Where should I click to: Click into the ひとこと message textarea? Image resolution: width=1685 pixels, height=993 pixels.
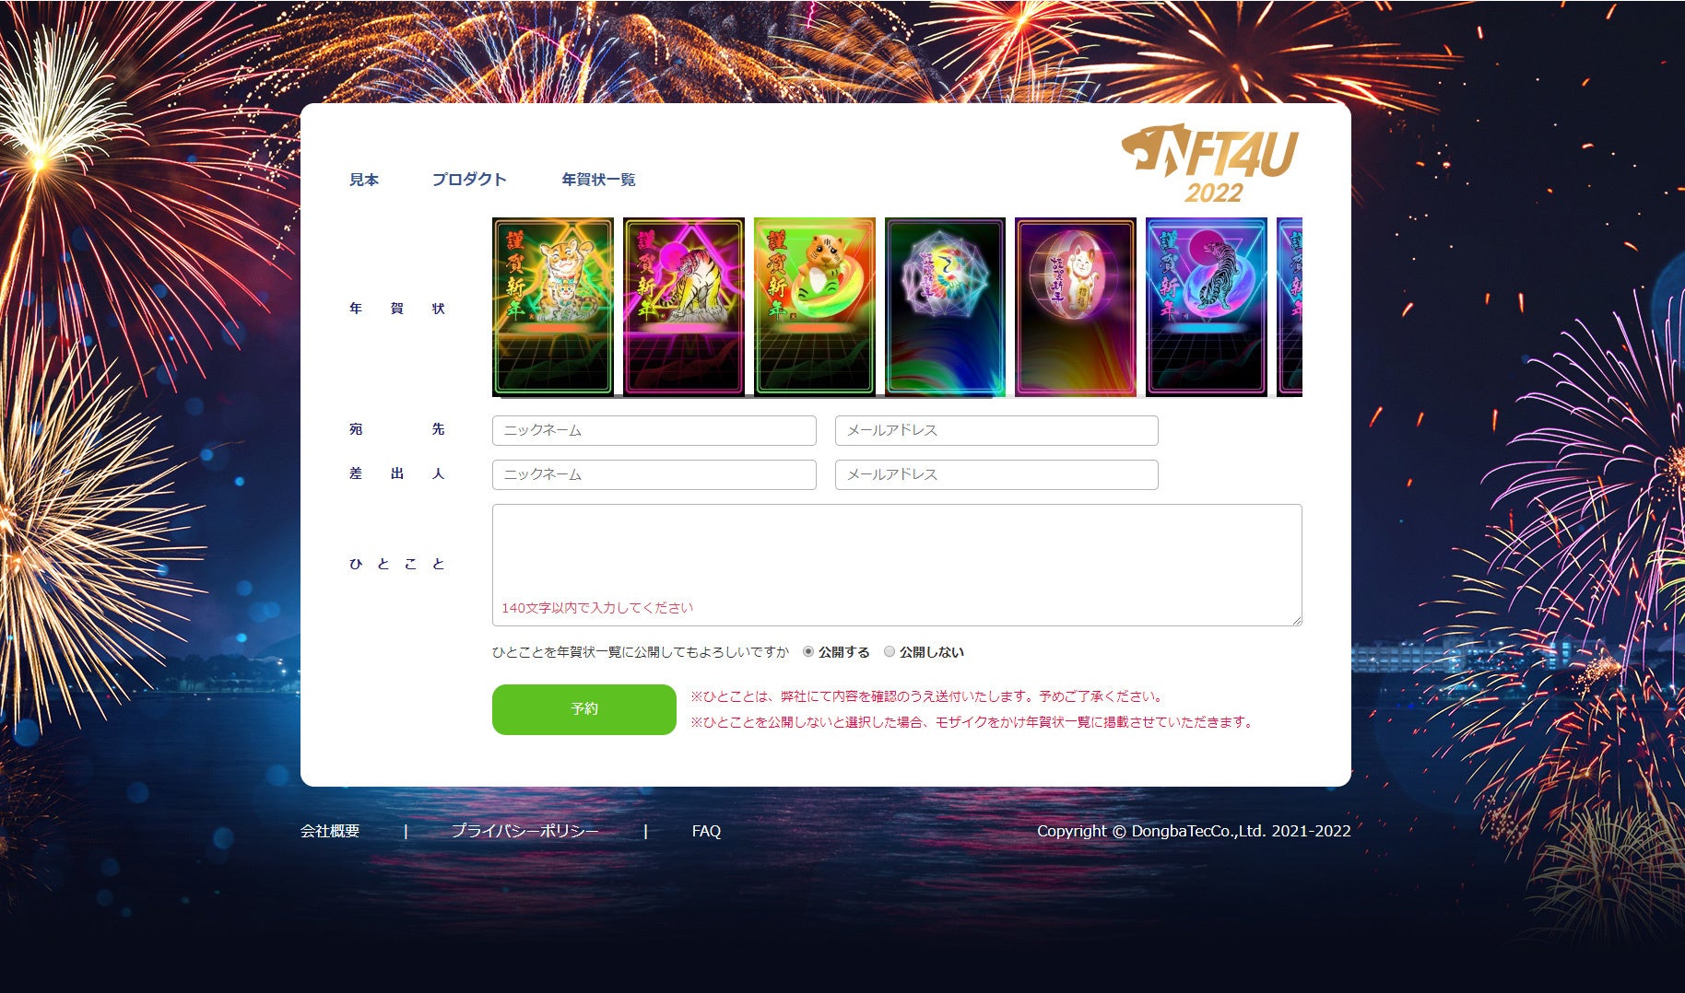pos(897,565)
